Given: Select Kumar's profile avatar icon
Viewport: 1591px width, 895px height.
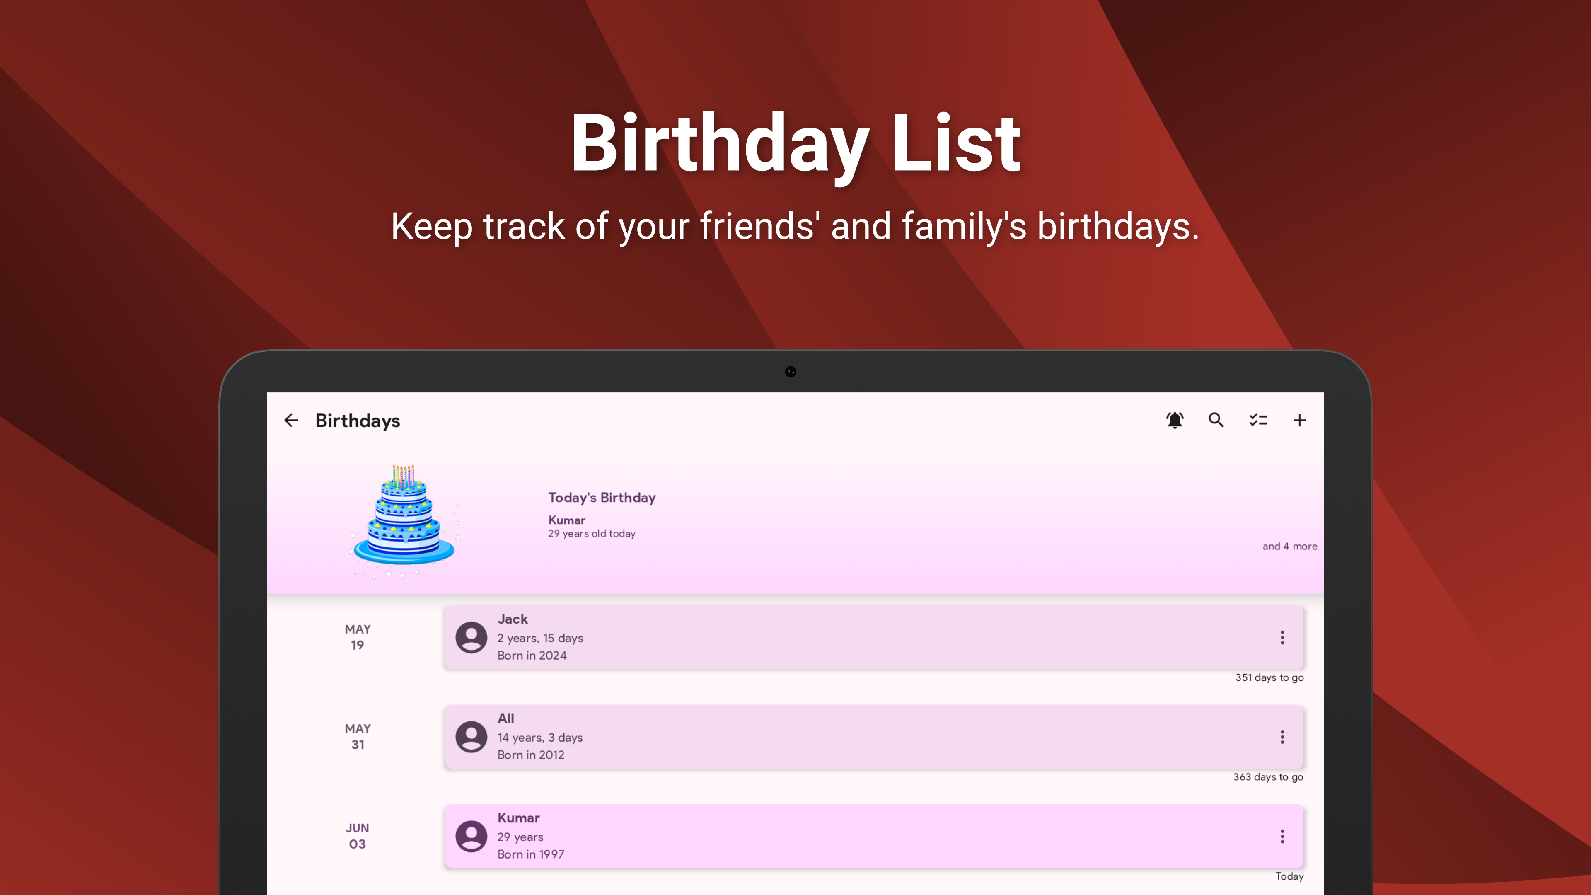Looking at the screenshot, I should pos(471,836).
